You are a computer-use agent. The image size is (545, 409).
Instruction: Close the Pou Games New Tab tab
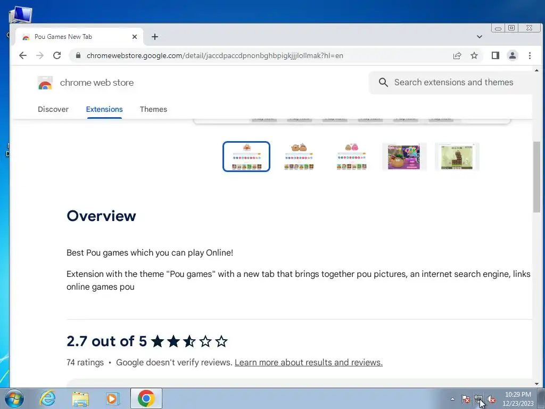tap(135, 37)
